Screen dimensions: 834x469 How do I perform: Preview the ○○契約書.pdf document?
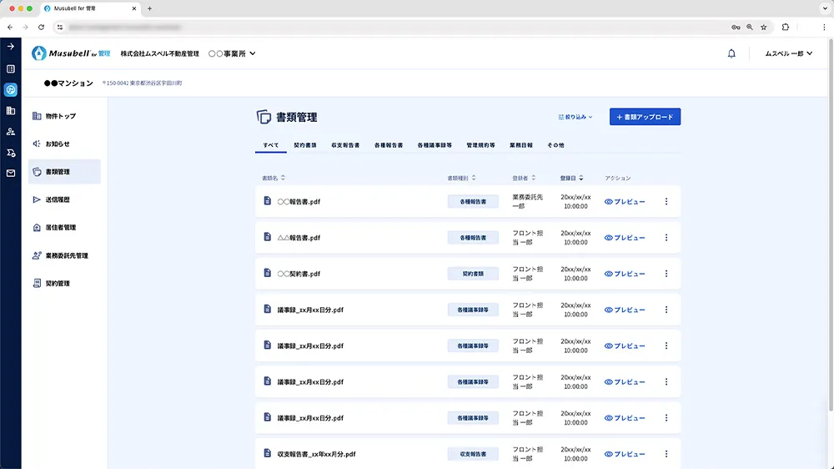(625, 274)
